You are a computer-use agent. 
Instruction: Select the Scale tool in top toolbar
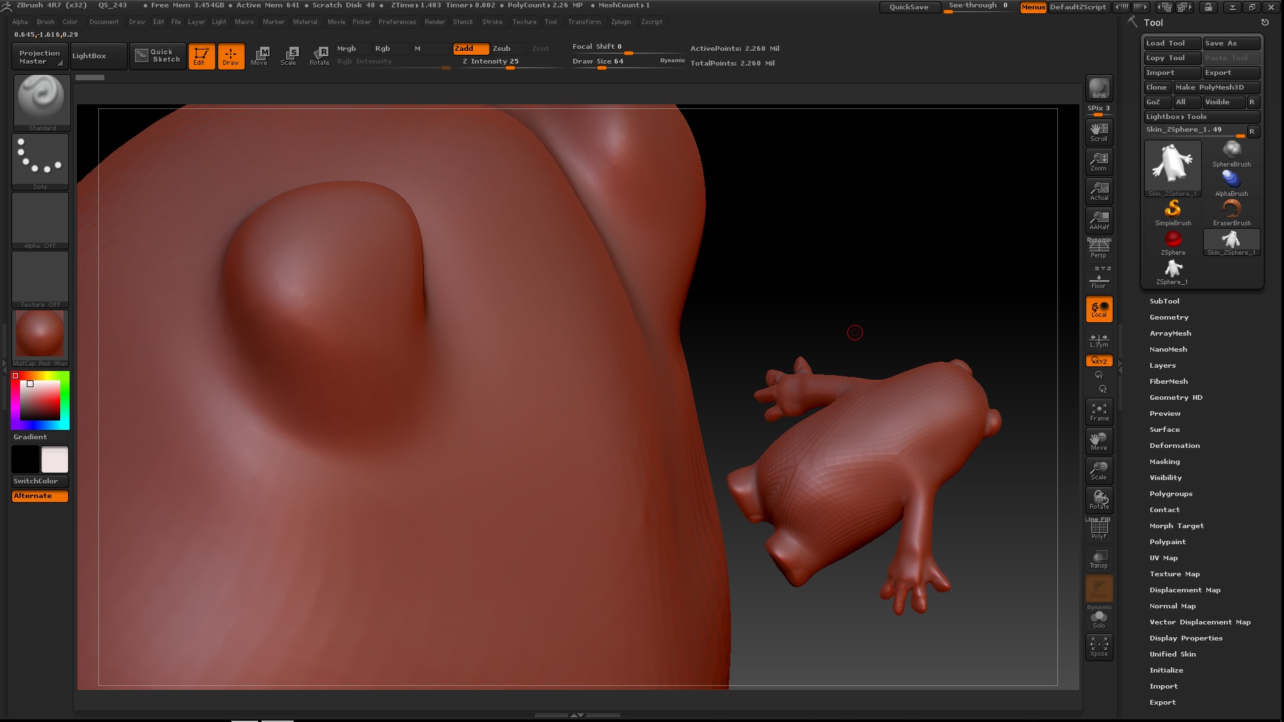point(289,55)
